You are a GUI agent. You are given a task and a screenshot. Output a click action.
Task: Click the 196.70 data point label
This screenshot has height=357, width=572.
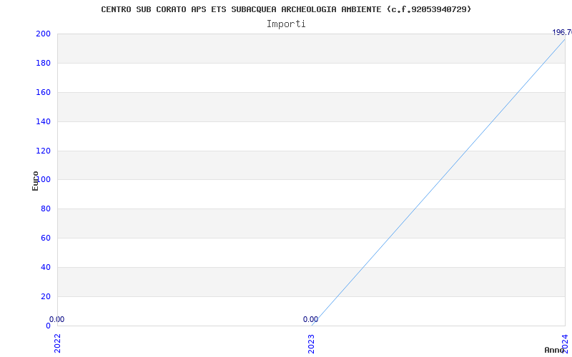pyautogui.click(x=562, y=32)
